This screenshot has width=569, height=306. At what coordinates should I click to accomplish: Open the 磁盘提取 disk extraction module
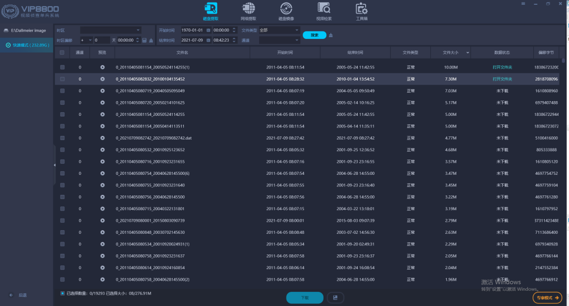(x=210, y=11)
